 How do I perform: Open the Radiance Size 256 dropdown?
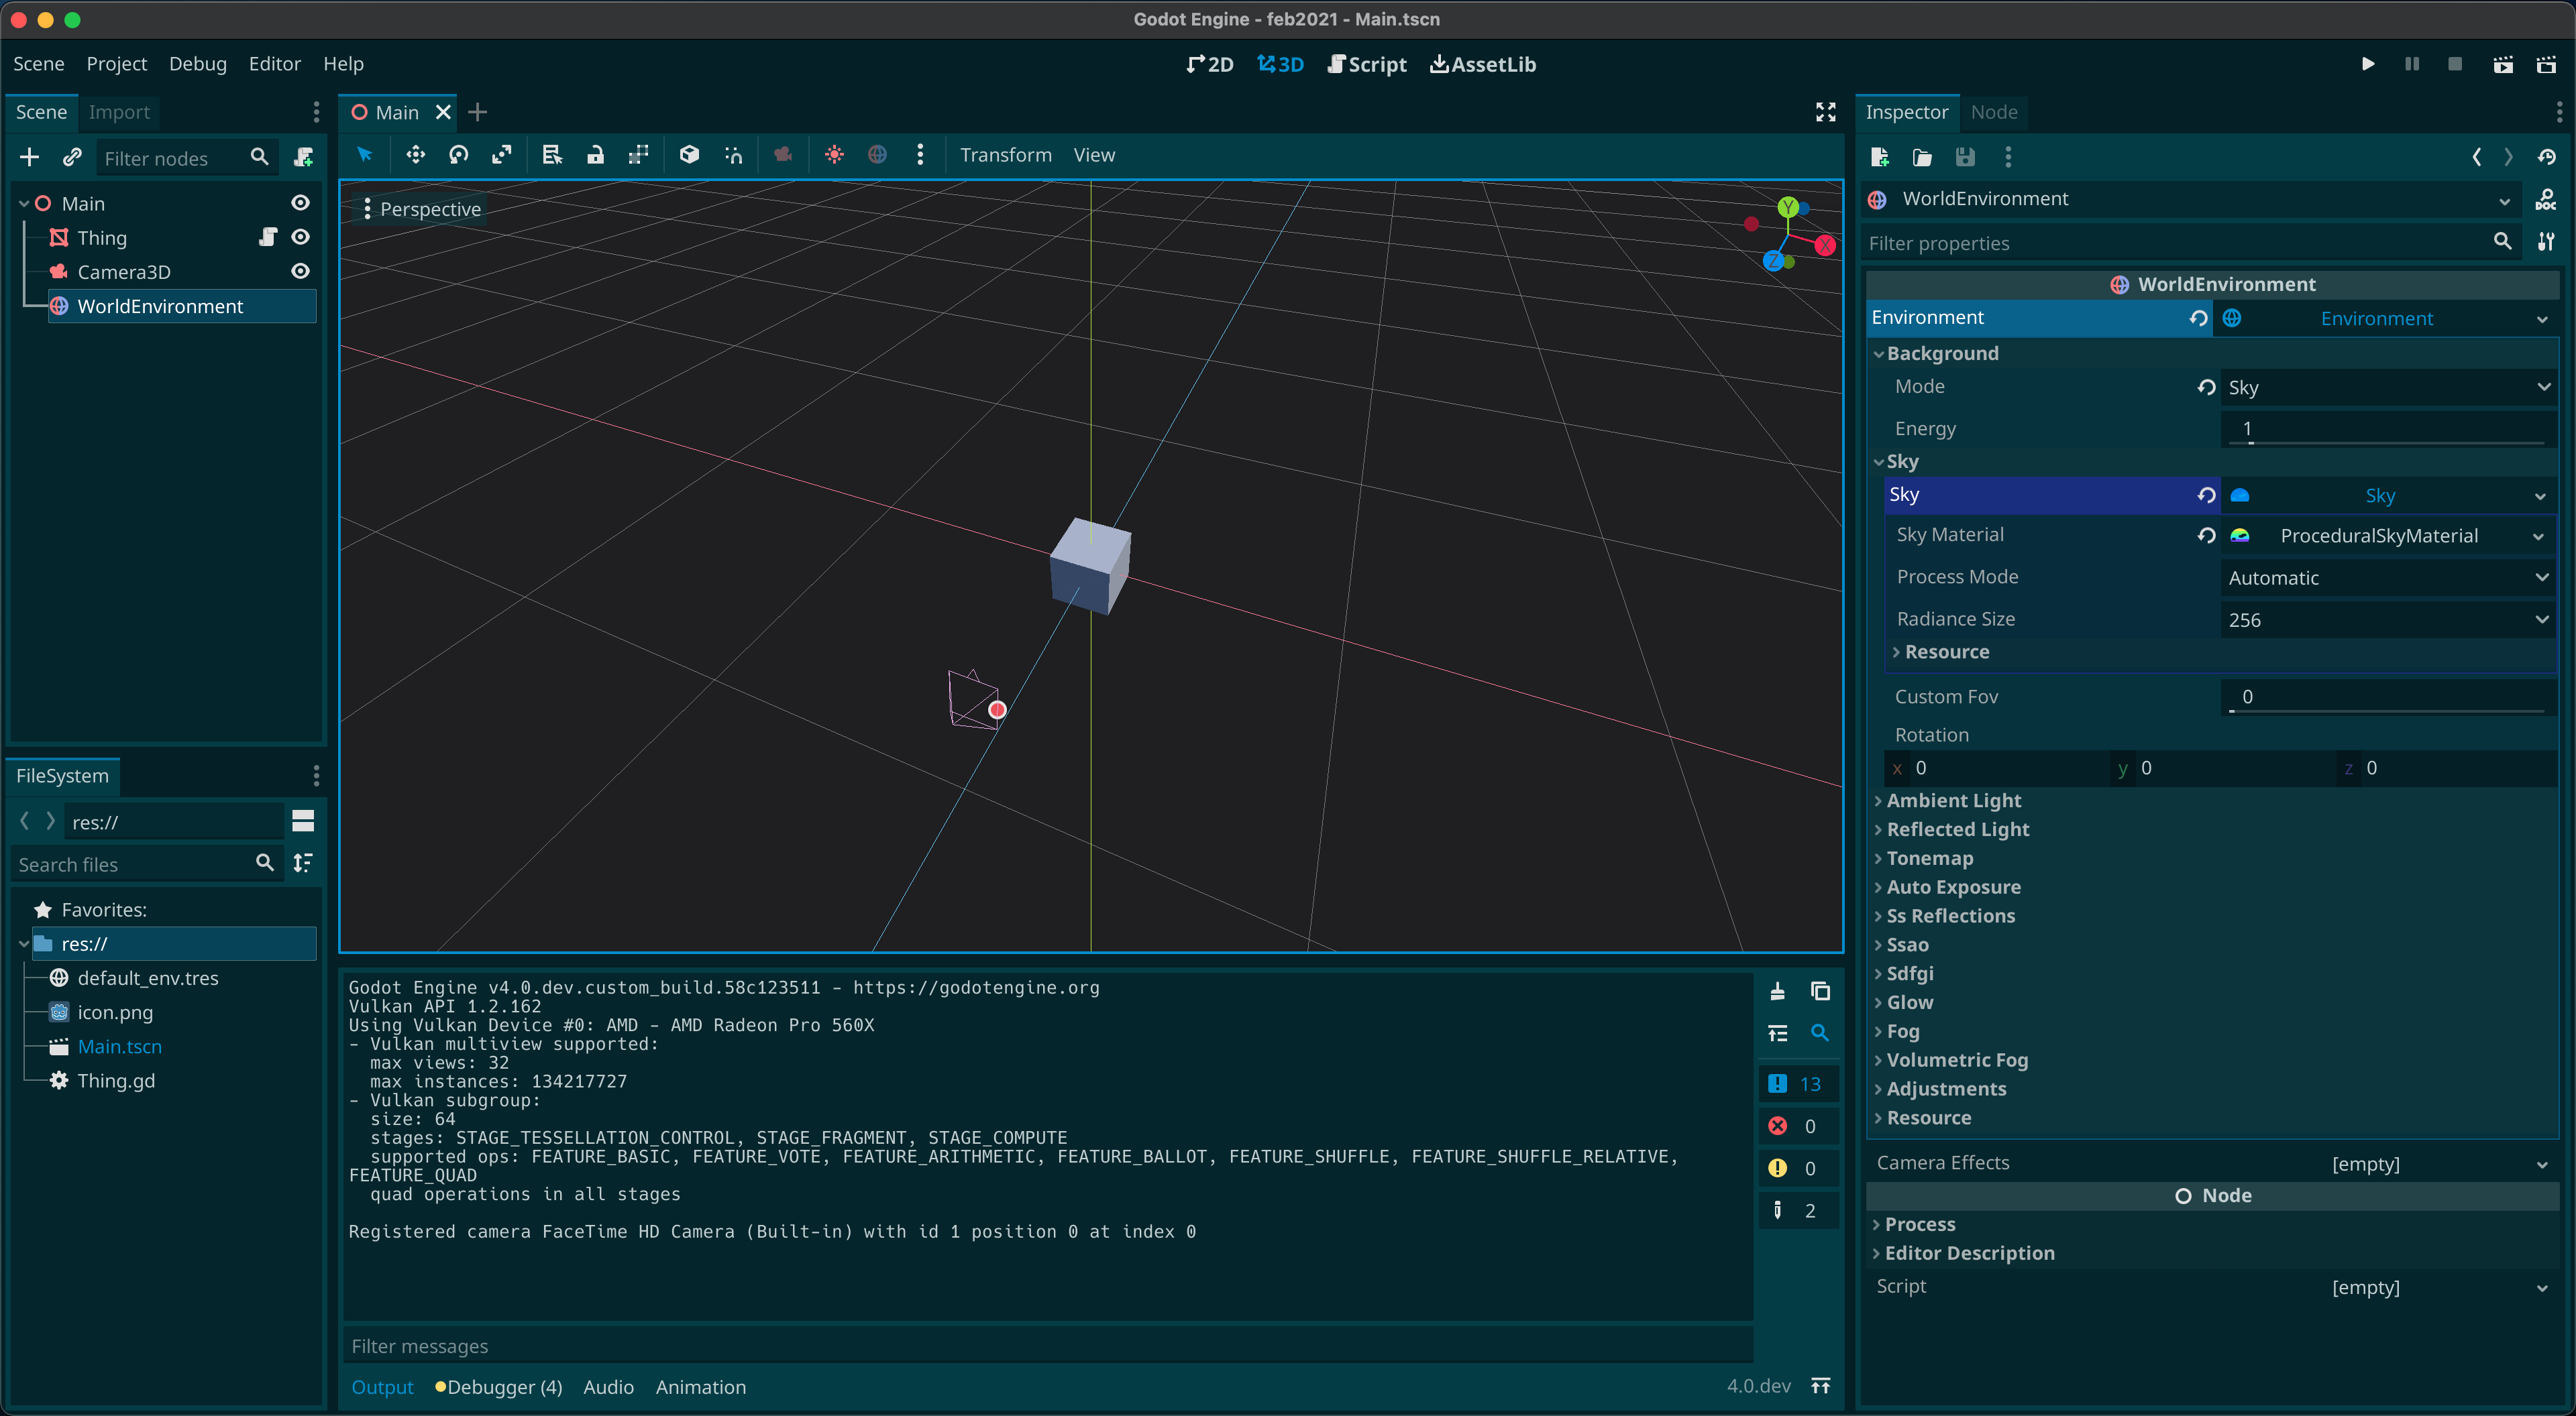pos(2388,619)
